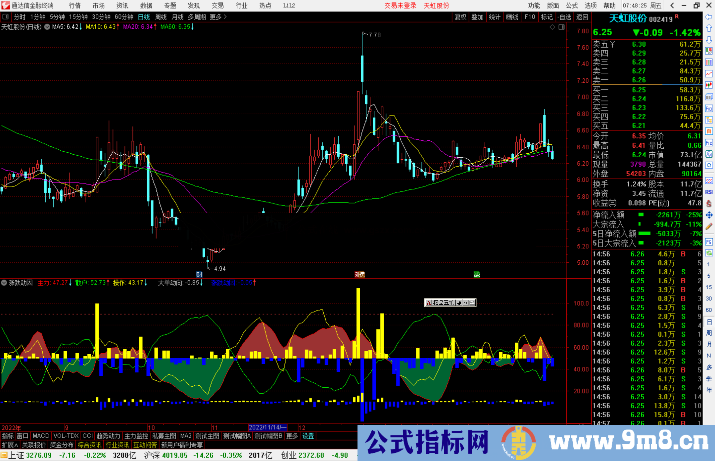This screenshot has width=715, height=461.
Task: Collapse the 涨跌动因 indicator panel toggle
Action: pos(4,283)
